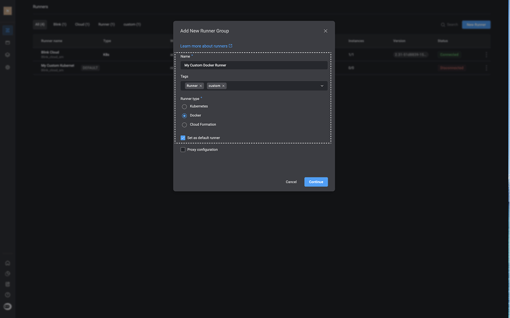
Task: Click the Instances column header
Action: pyautogui.click(x=356, y=41)
